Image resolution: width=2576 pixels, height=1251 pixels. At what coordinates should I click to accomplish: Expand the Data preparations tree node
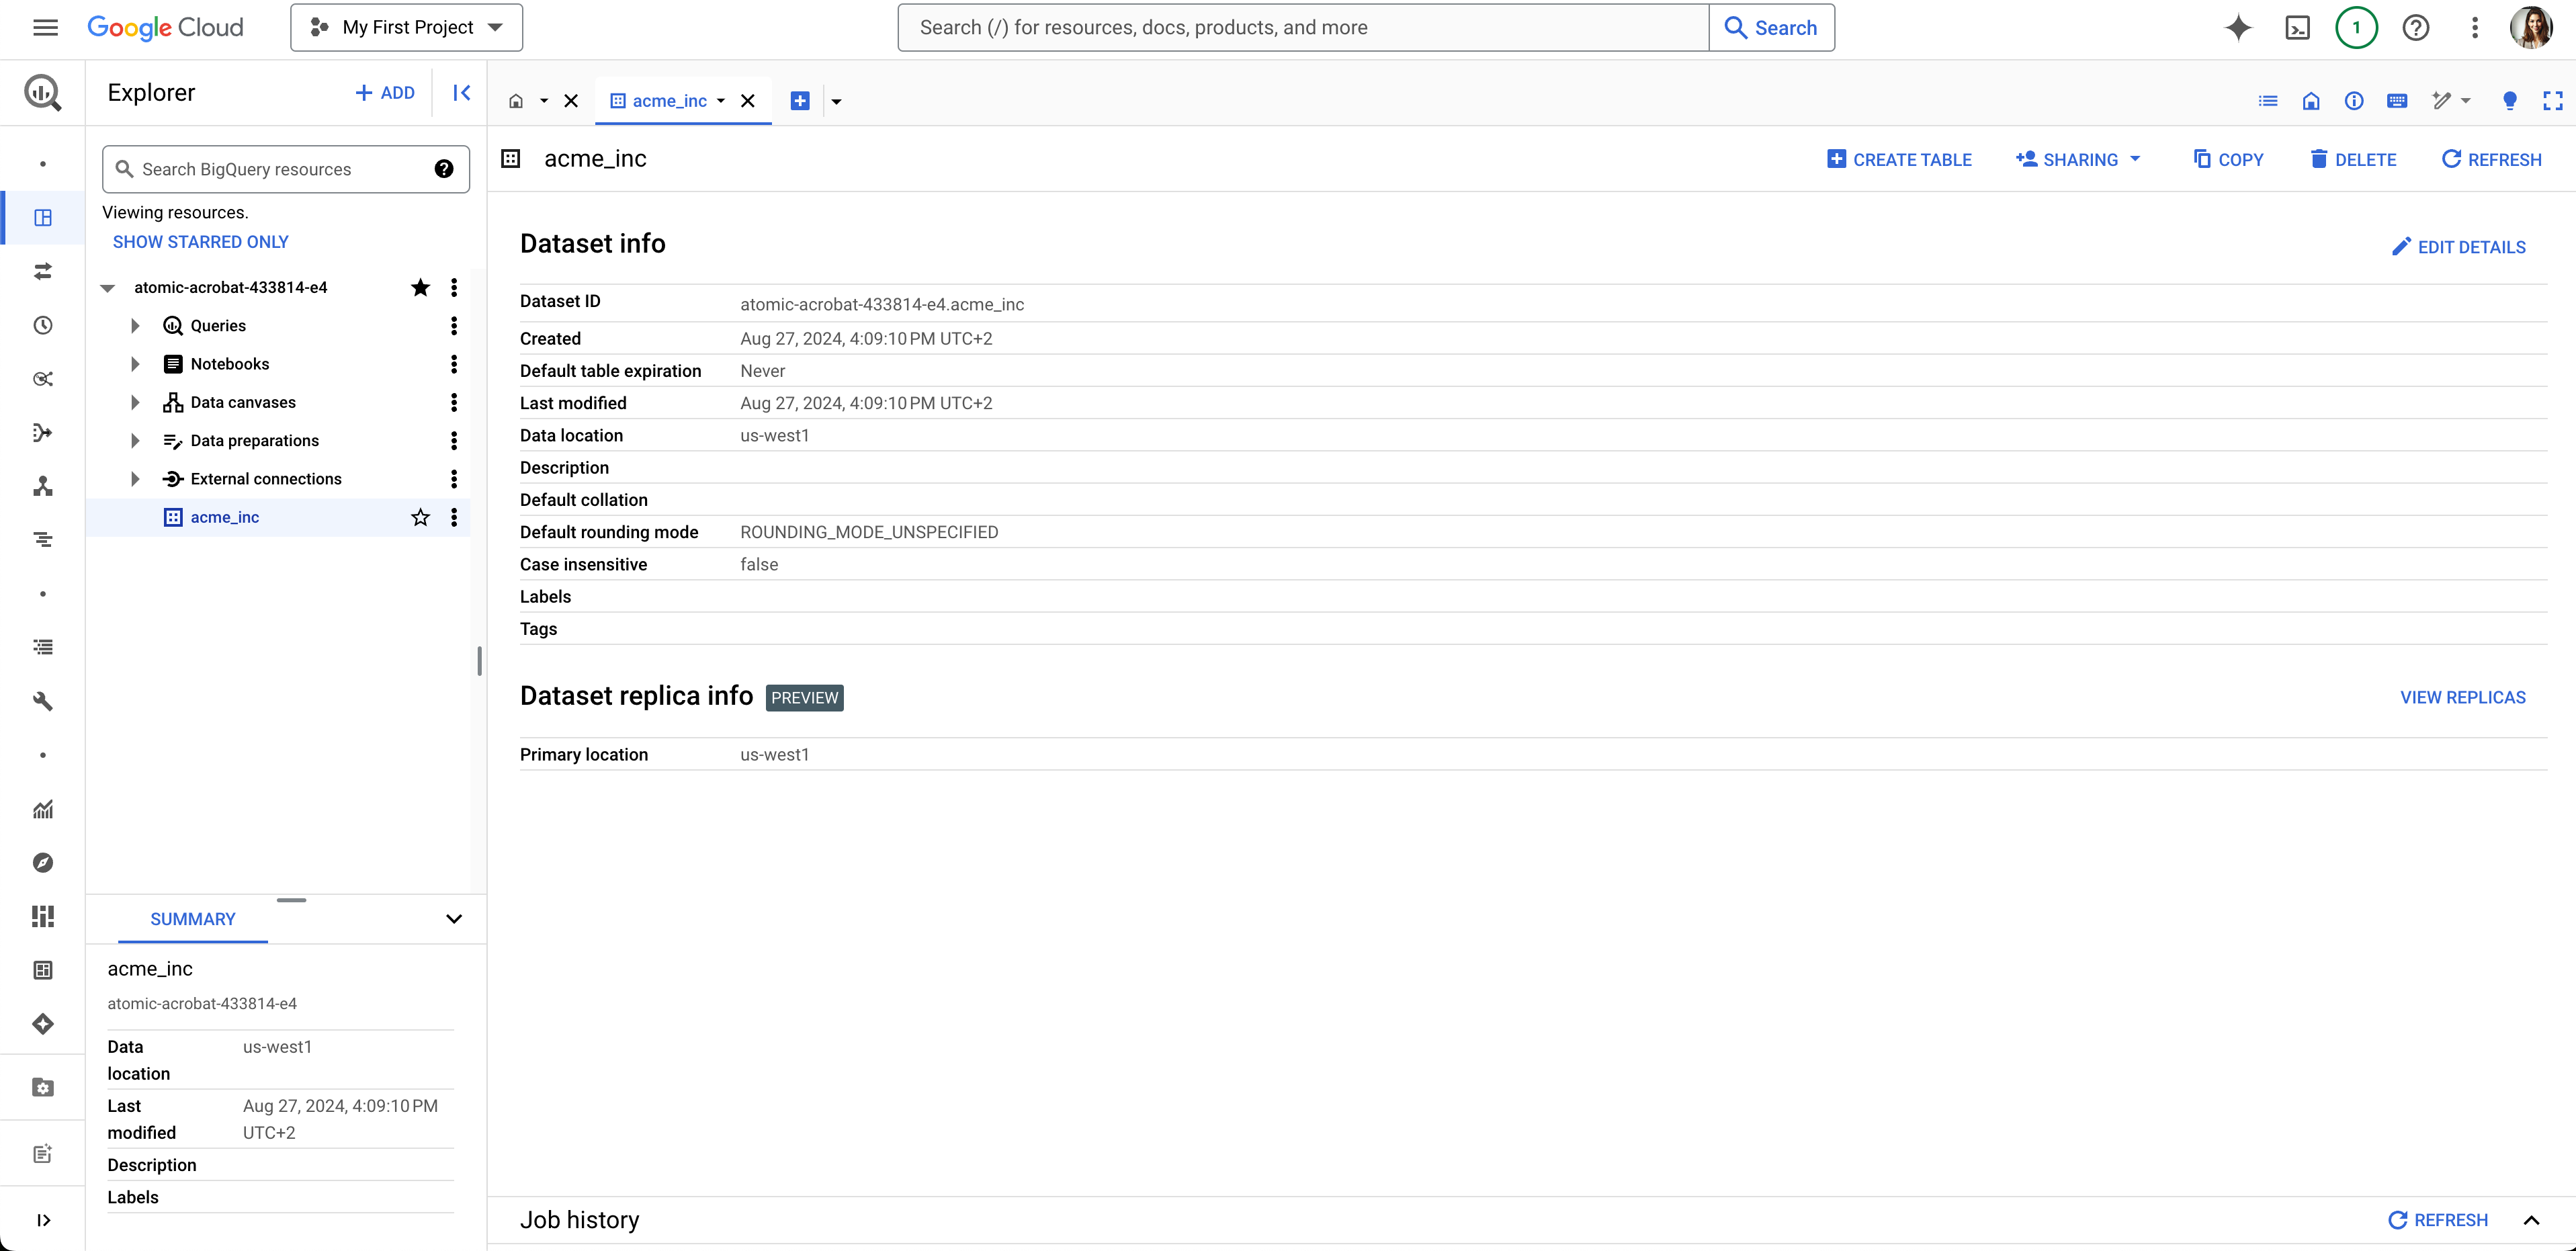click(135, 441)
